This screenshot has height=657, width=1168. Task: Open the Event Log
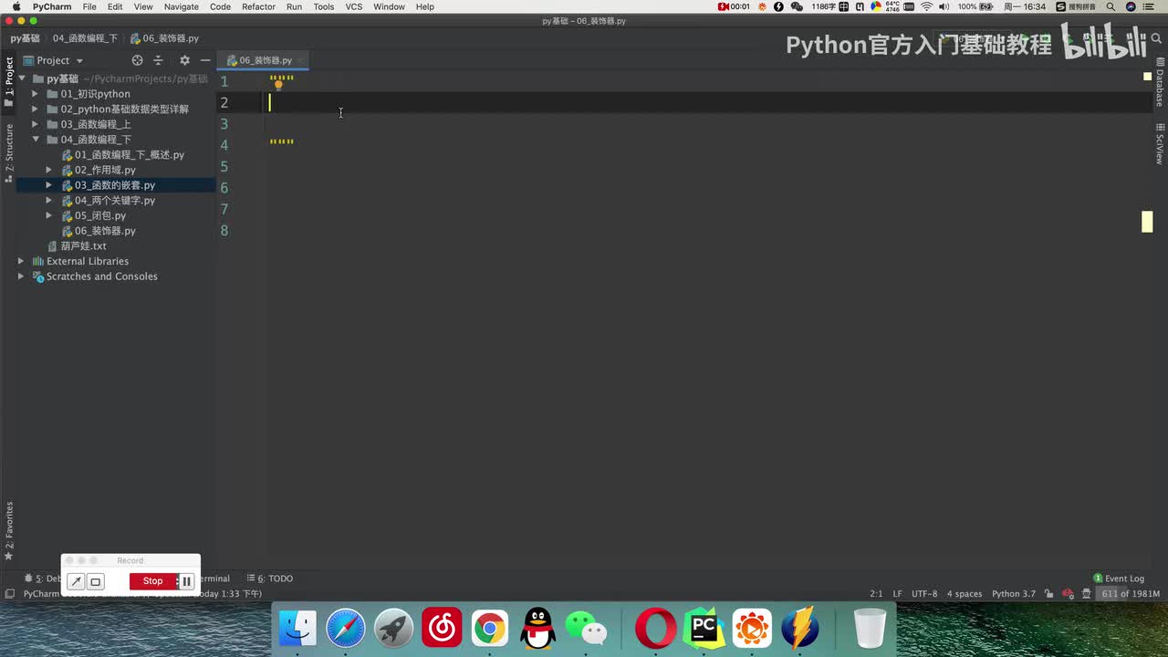click(1119, 579)
